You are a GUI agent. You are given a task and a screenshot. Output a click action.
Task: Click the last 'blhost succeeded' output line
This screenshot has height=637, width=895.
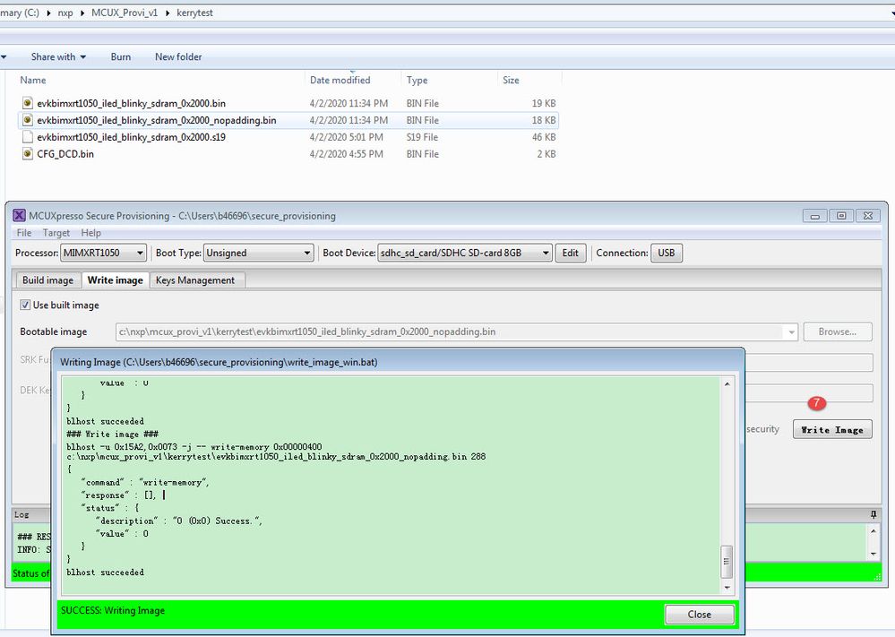[105, 572]
